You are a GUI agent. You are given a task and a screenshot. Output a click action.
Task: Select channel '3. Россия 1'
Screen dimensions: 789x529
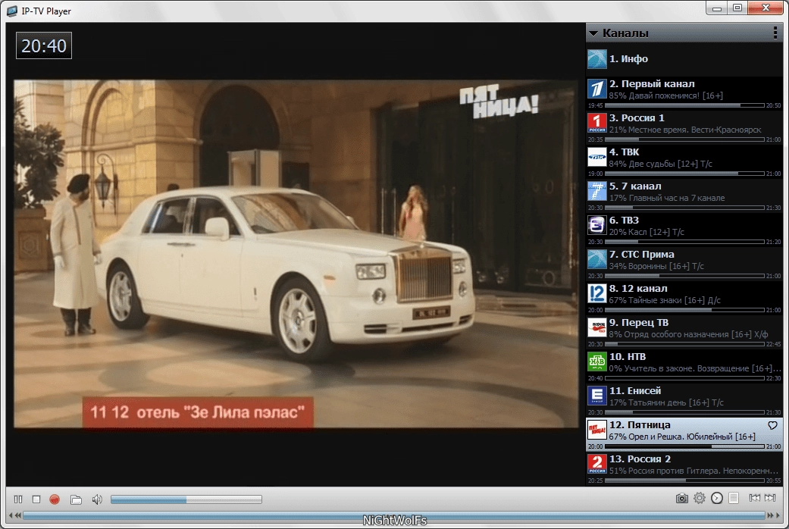point(684,127)
